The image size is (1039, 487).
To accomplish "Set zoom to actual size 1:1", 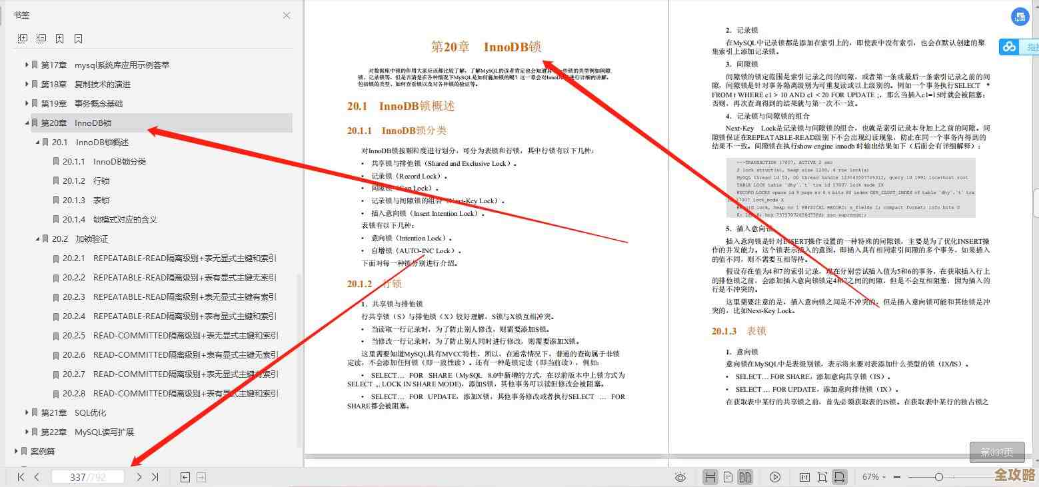I will tap(804, 476).
